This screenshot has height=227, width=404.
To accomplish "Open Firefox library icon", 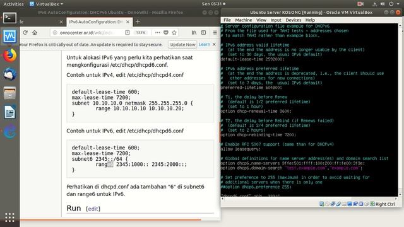I will [194, 32].
